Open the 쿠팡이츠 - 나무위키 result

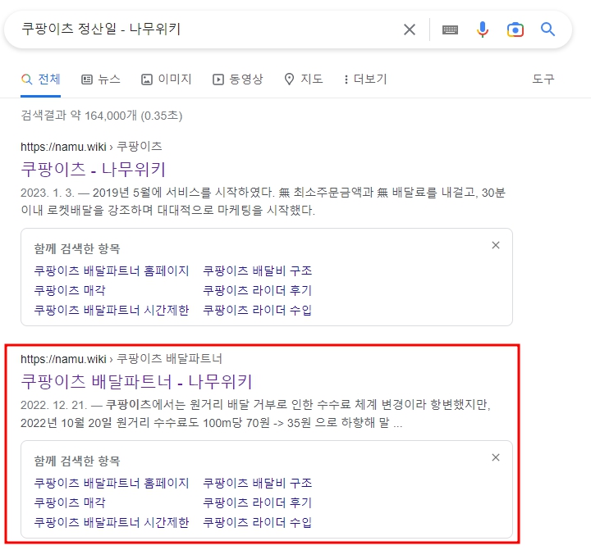coord(93,170)
